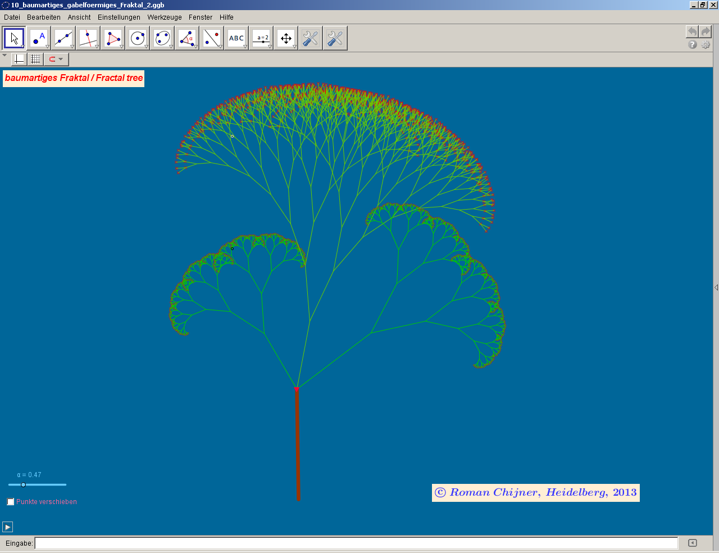Pick the Perpendicular Line tool

(x=88, y=38)
